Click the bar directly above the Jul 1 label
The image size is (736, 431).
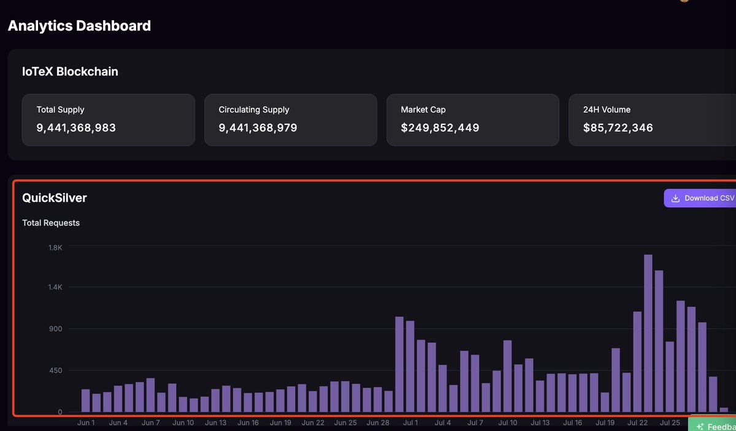coord(410,366)
